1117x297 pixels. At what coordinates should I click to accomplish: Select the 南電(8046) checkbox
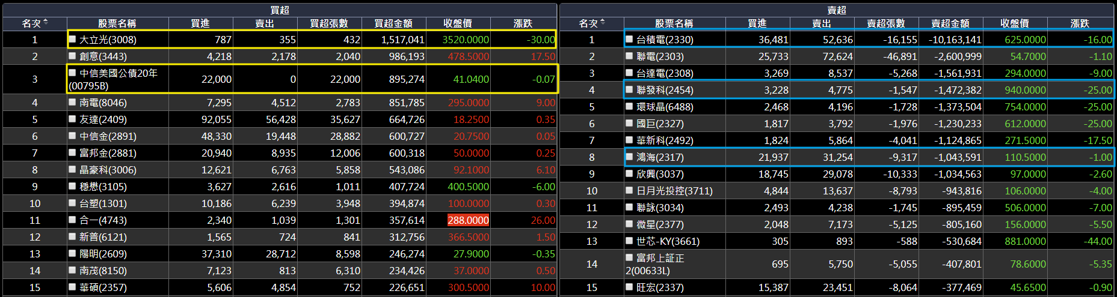[x=73, y=102]
